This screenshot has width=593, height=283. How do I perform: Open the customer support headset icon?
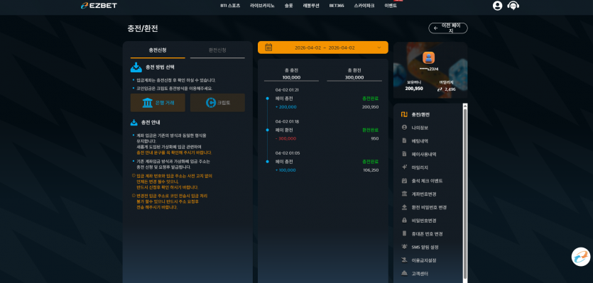[x=513, y=6]
